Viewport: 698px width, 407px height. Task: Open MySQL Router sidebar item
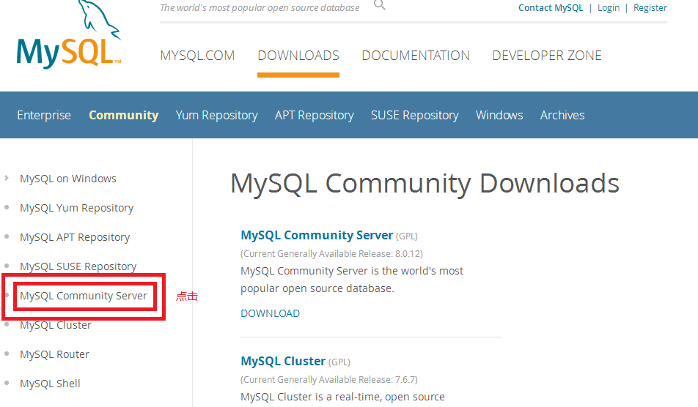coord(54,354)
